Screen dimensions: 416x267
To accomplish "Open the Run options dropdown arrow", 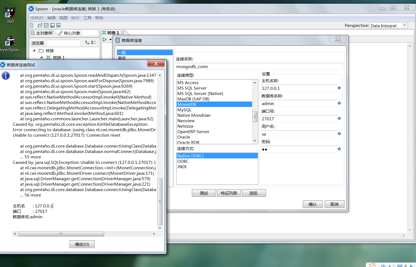I will (x=110, y=39).
